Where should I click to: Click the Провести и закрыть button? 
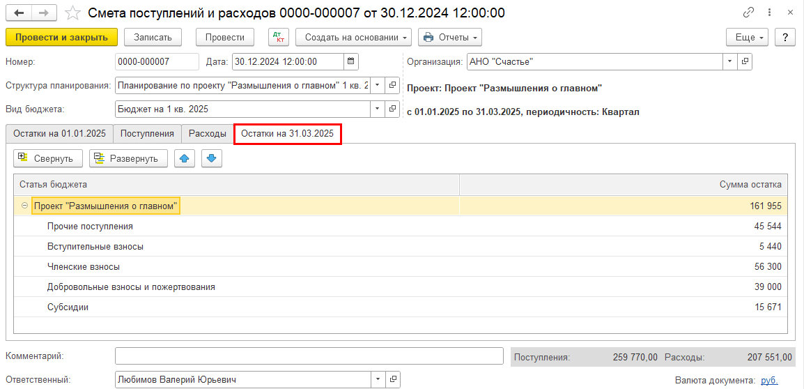coord(61,38)
